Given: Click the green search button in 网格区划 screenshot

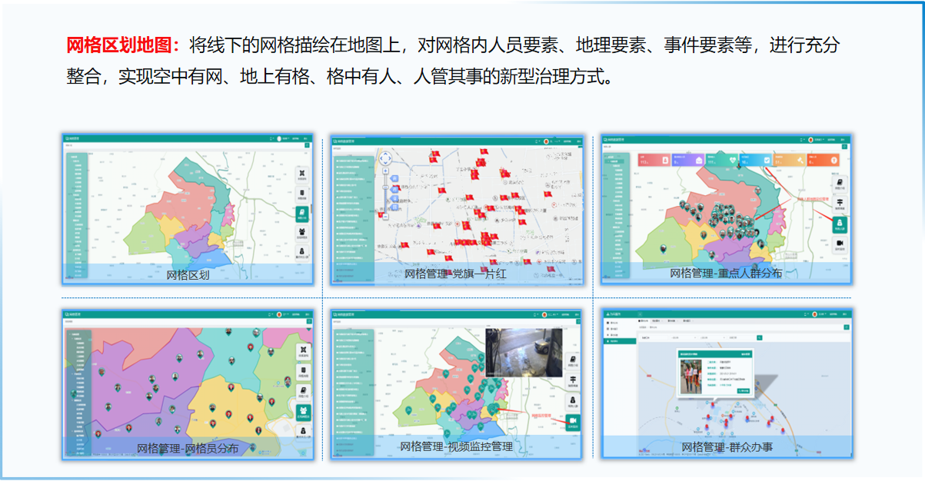Looking at the screenshot, I should [x=307, y=144].
